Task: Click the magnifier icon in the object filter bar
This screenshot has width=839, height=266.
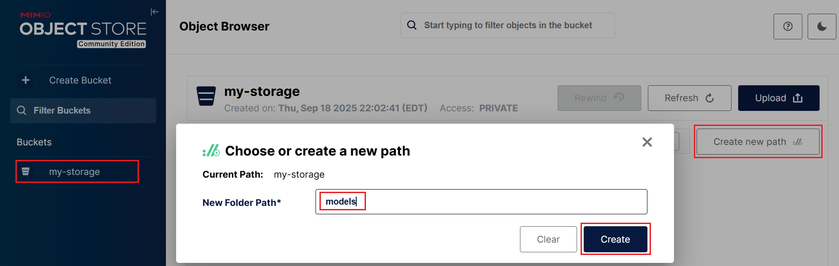Action: (x=412, y=25)
